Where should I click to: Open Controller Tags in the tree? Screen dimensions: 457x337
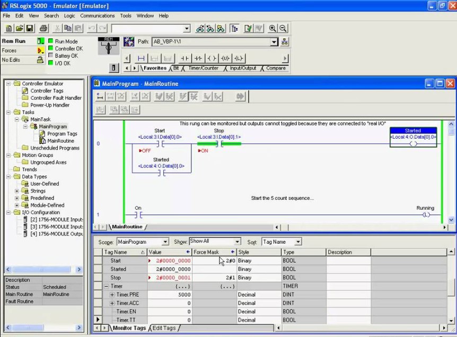47,91
